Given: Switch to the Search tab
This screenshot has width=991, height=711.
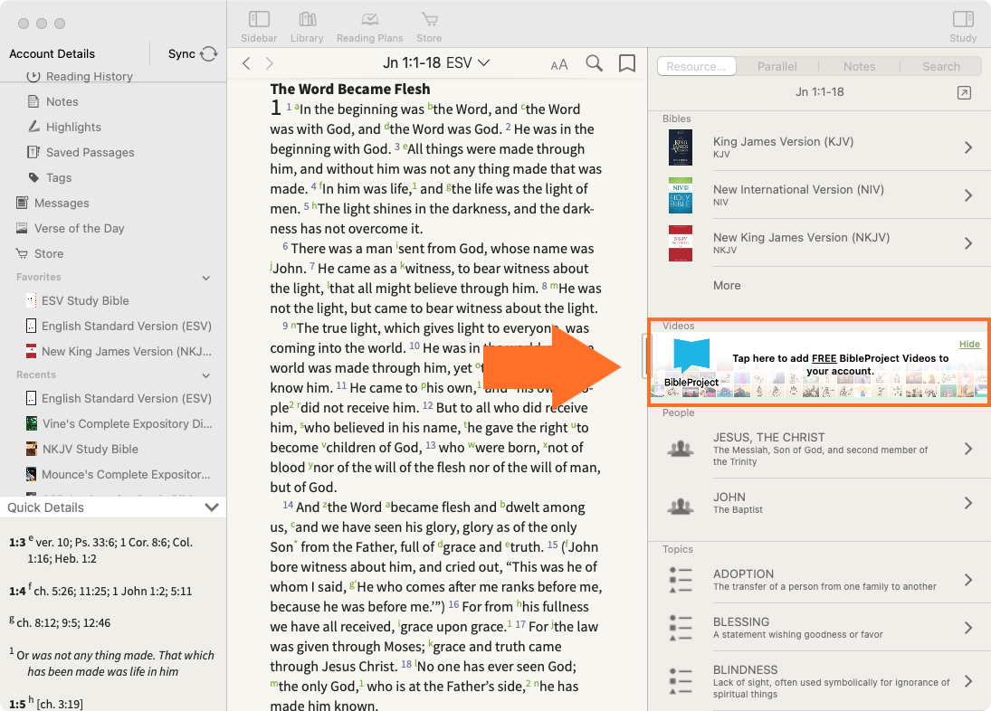Looking at the screenshot, I should click(x=941, y=66).
